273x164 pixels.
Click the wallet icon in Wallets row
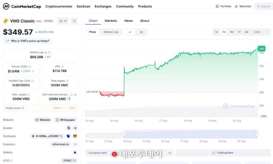(75, 153)
